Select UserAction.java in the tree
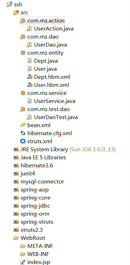Screen dimensions: 130x265 (x=54, y=29)
